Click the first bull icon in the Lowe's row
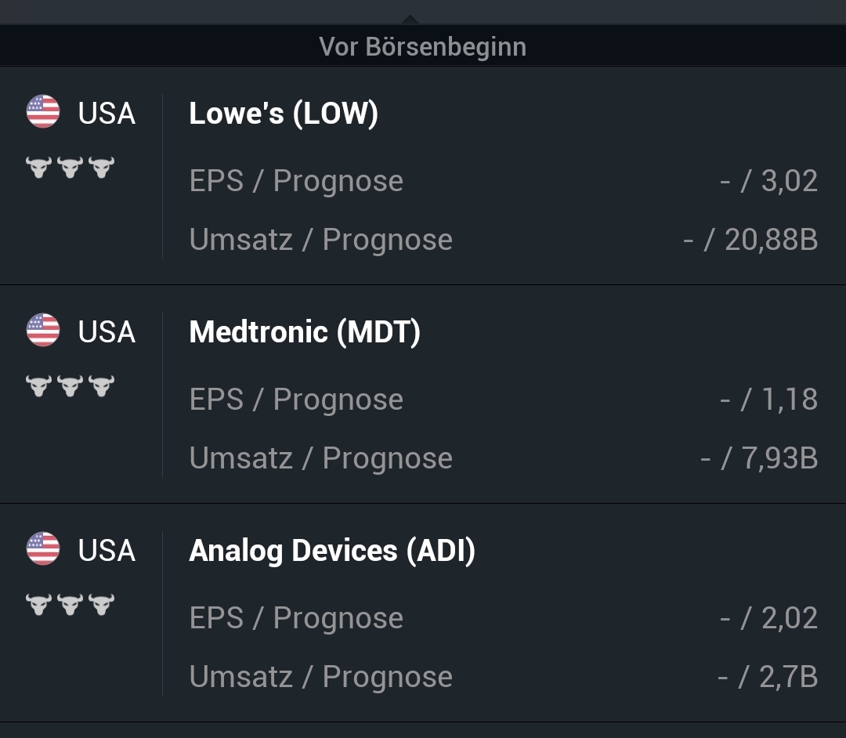Image resolution: width=846 pixels, height=738 pixels. pos(39,166)
